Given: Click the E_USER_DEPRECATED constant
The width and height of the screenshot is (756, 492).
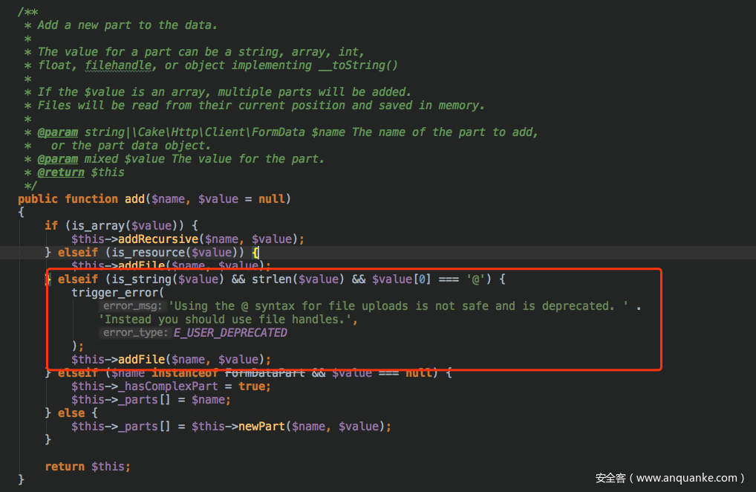Looking at the screenshot, I should (230, 332).
